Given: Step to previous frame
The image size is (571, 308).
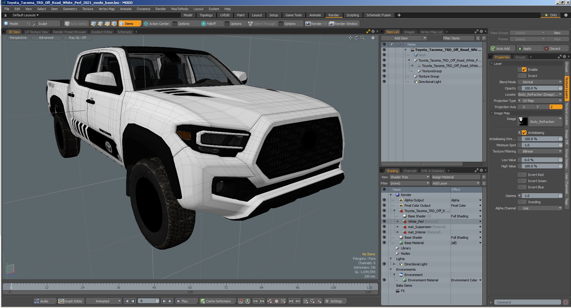Looking at the screenshot, I should (133, 301).
